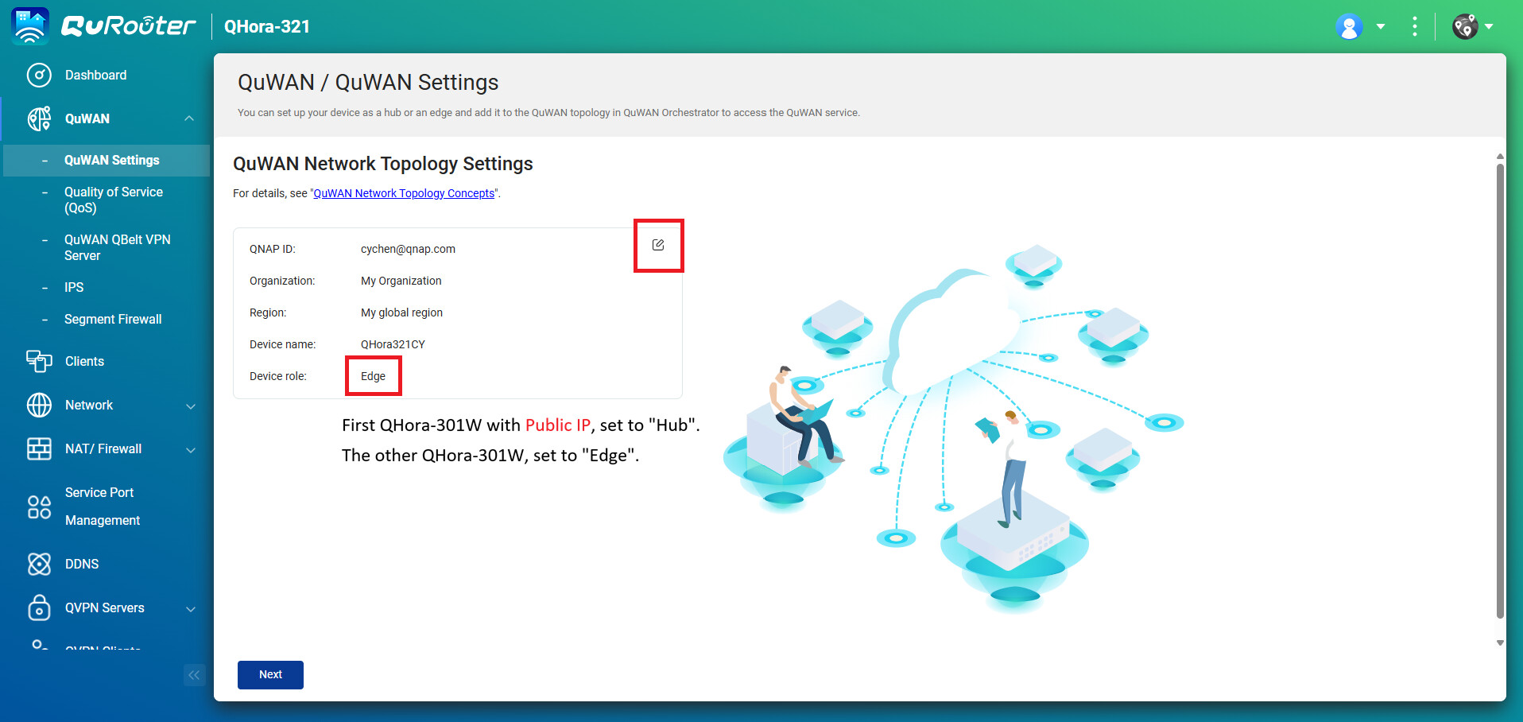
Task: Expand the QVPN Servers menu section
Action: (x=191, y=608)
